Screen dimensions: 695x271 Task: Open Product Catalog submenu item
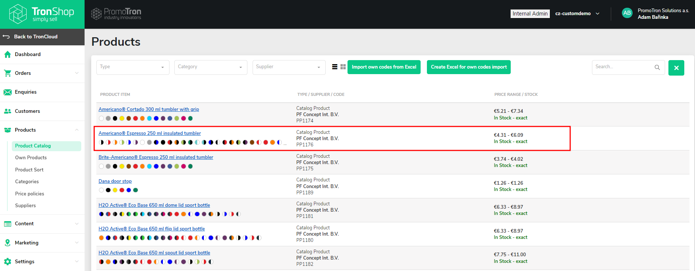click(47, 146)
